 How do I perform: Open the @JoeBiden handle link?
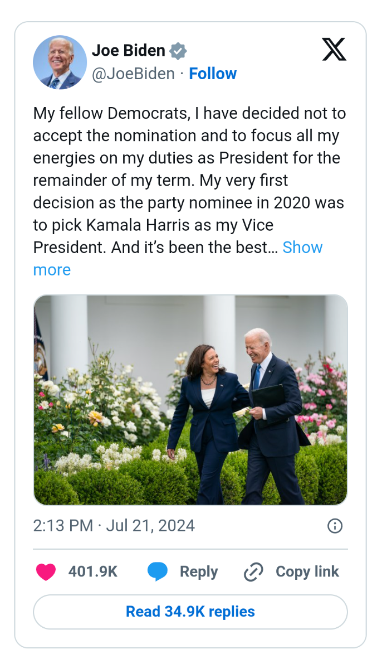133,74
